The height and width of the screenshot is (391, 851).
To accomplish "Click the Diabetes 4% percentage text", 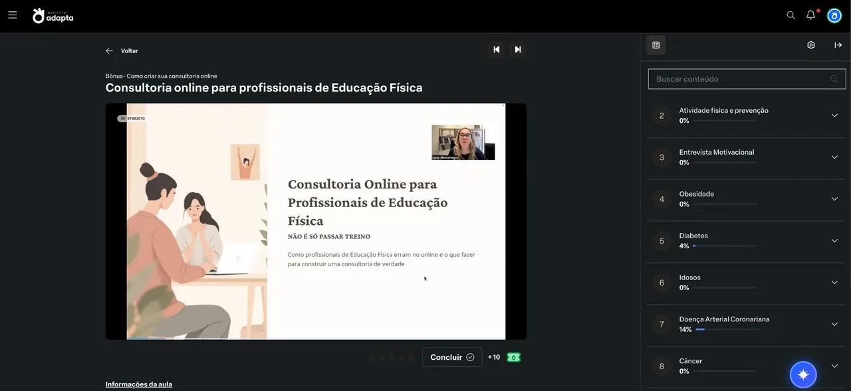I will click(684, 246).
